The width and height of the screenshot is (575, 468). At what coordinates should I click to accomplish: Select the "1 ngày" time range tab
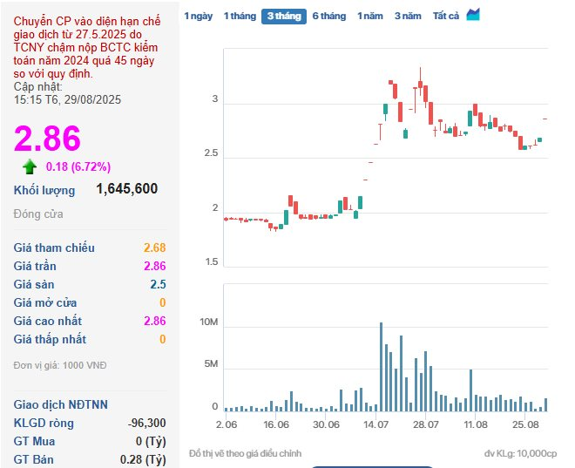tap(198, 17)
